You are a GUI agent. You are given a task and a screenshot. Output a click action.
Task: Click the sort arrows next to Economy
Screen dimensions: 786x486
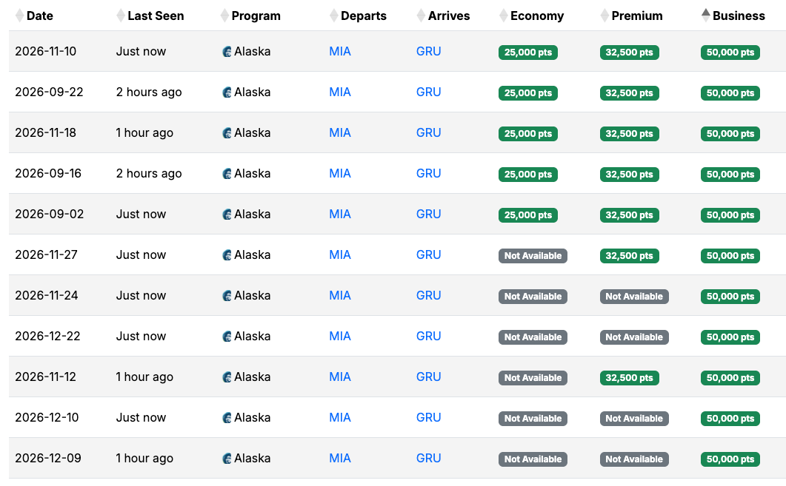coord(504,16)
